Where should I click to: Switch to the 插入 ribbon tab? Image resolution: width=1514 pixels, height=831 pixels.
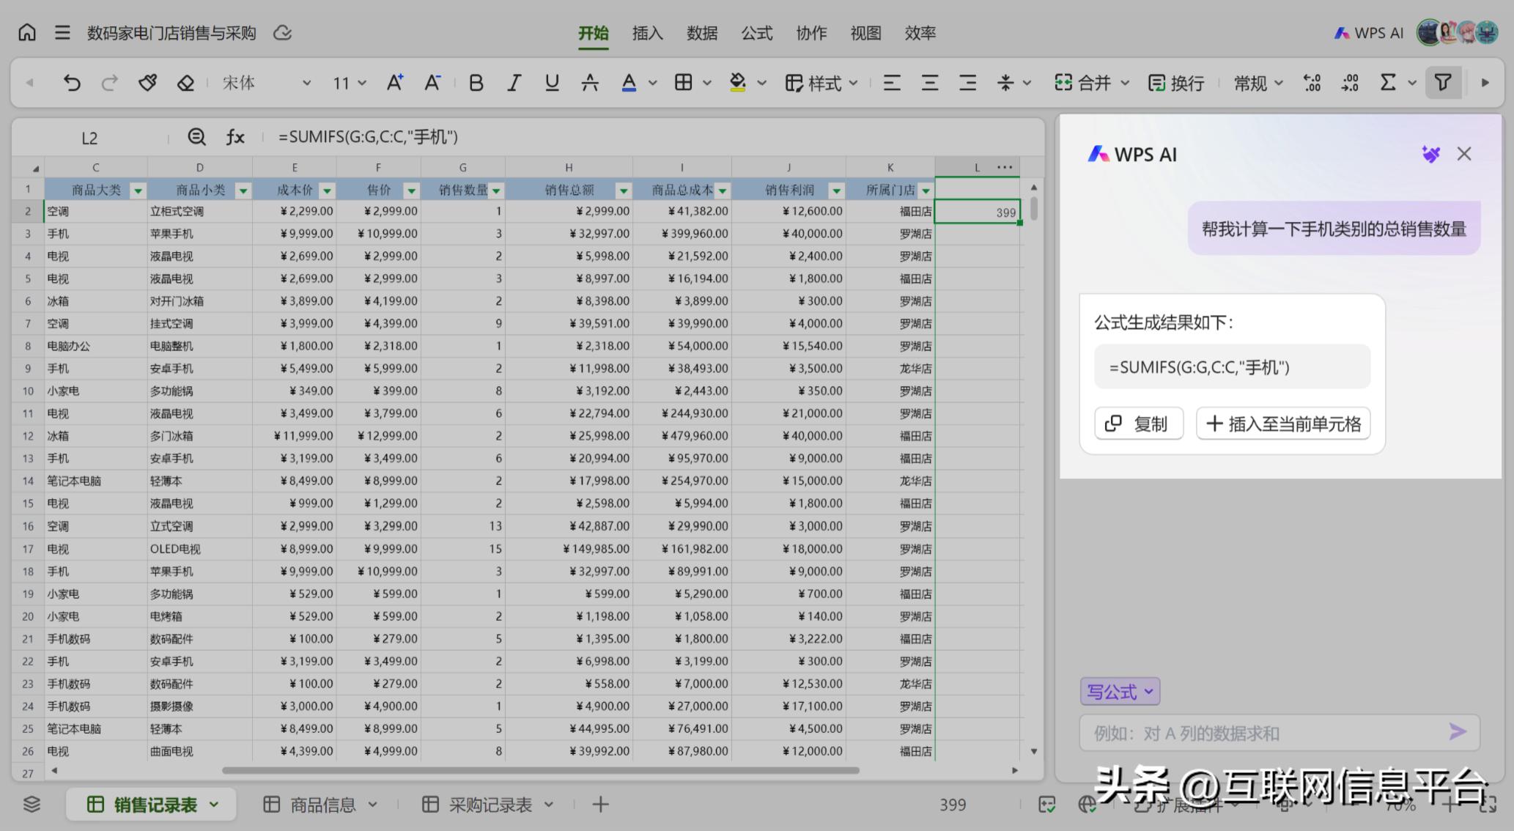point(646,33)
